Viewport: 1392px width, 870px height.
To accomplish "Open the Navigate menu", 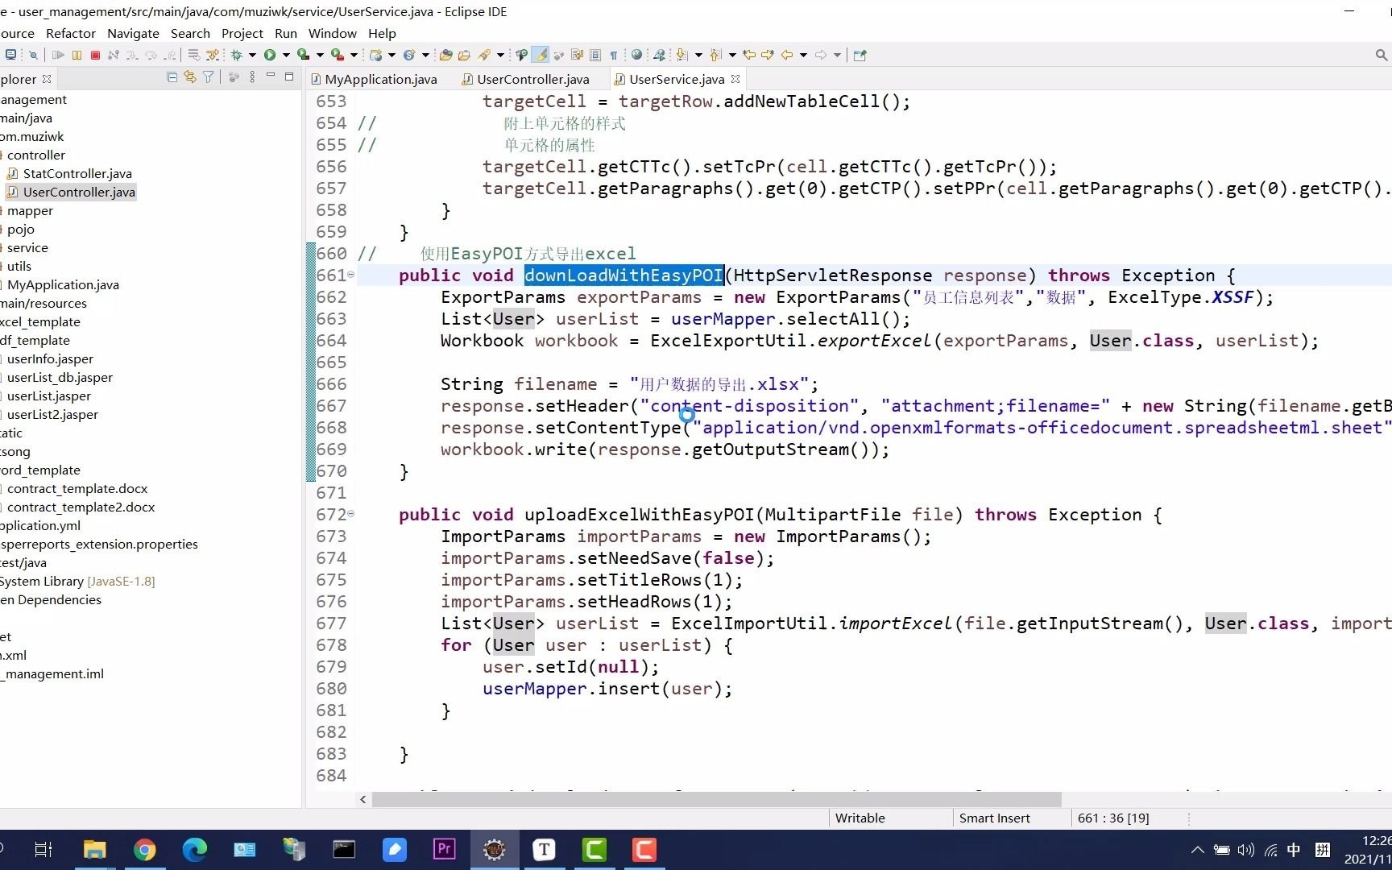I will click(x=133, y=33).
